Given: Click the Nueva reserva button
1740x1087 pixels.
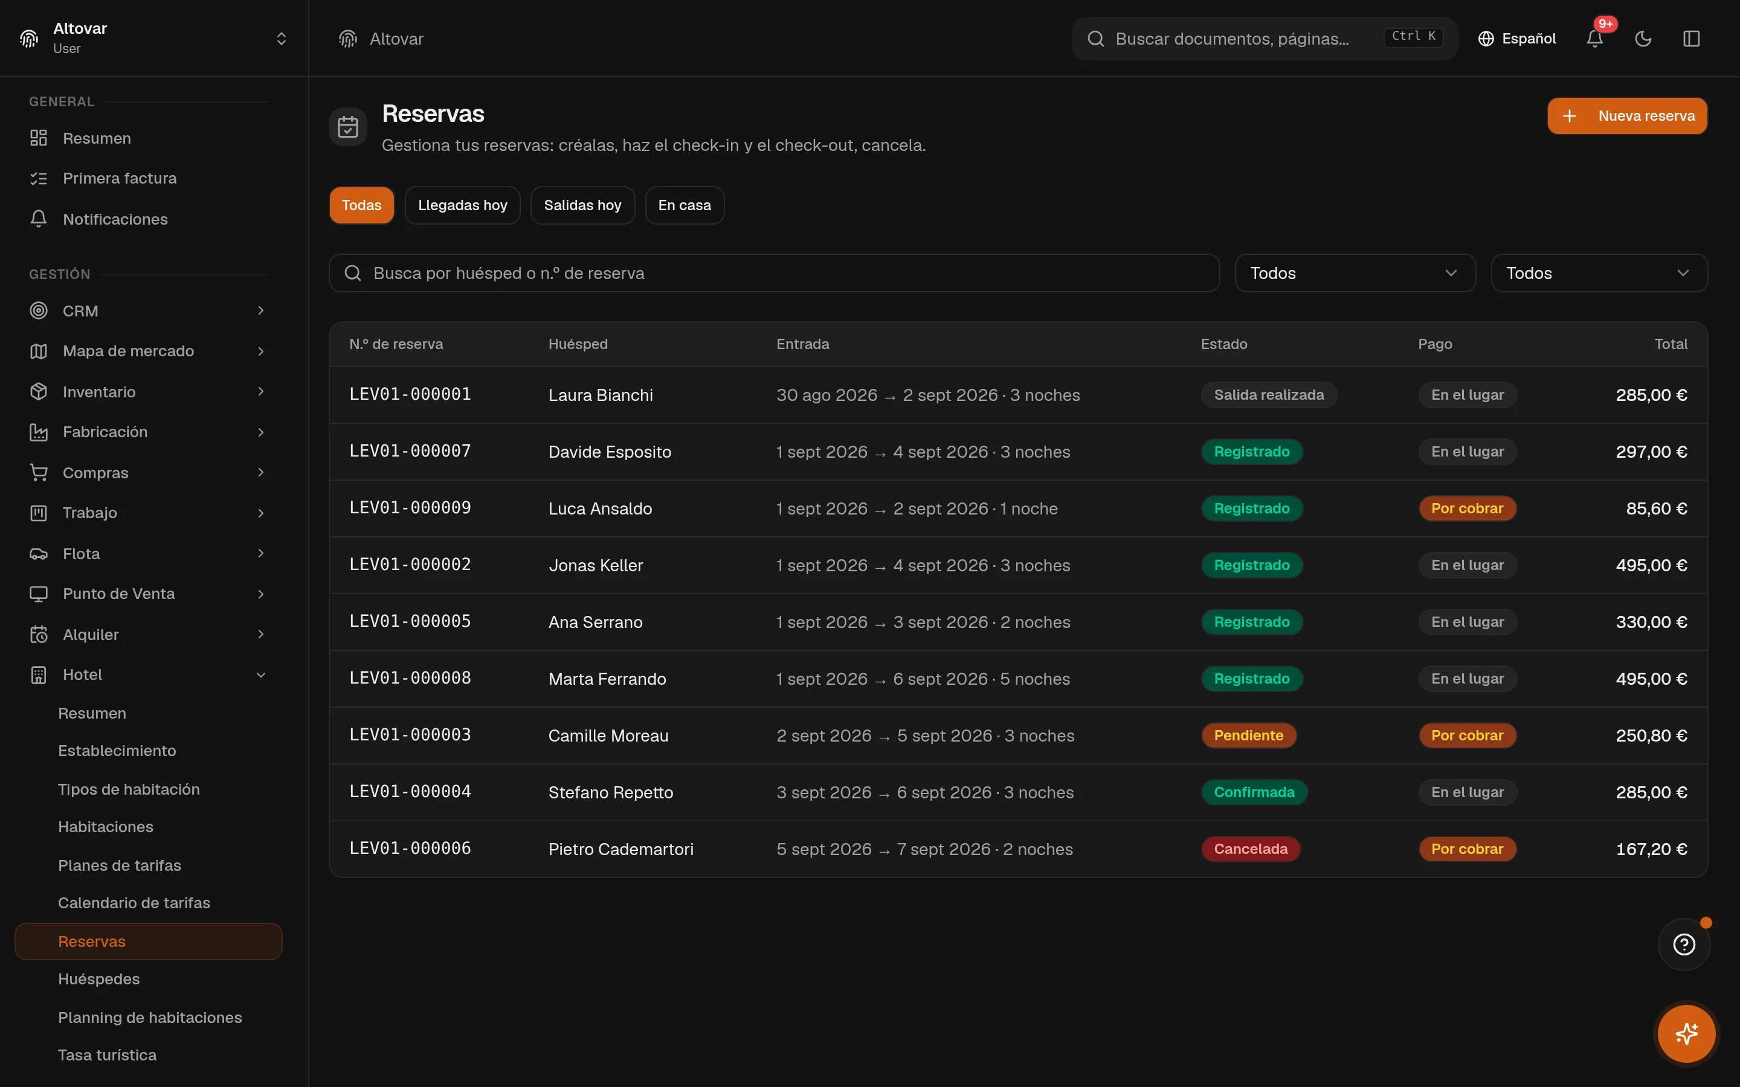Looking at the screenshot, I should 1627,116.
